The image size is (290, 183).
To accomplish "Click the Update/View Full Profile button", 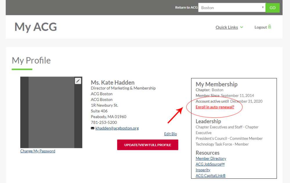I will tap(148, 145).
